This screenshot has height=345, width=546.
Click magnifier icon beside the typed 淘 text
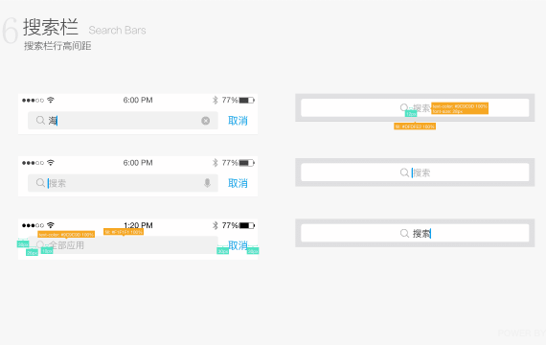click(40, 120)
